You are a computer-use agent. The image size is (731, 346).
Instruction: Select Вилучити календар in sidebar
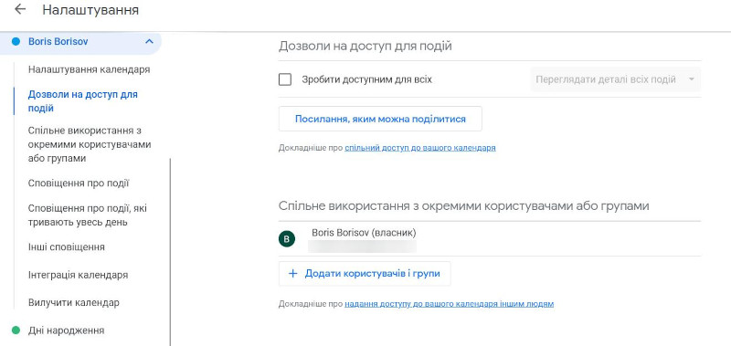tap(74, 303)
